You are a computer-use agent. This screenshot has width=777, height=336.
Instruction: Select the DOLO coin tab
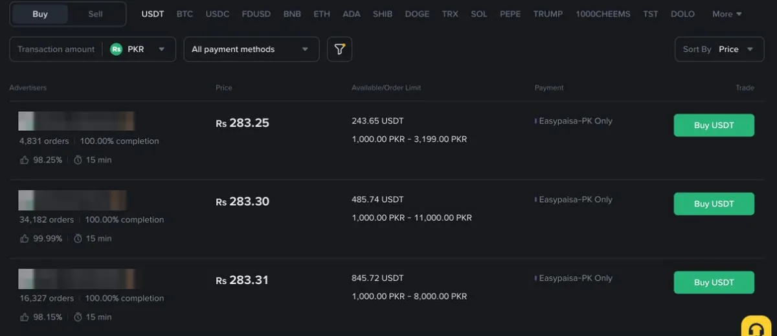tap(682, 14)
